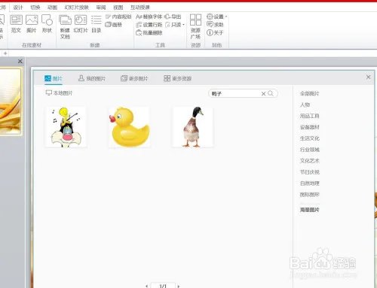Viewport: 377px width, 288px height.
Task: Click the 导出 export tool
Action: 173,17
